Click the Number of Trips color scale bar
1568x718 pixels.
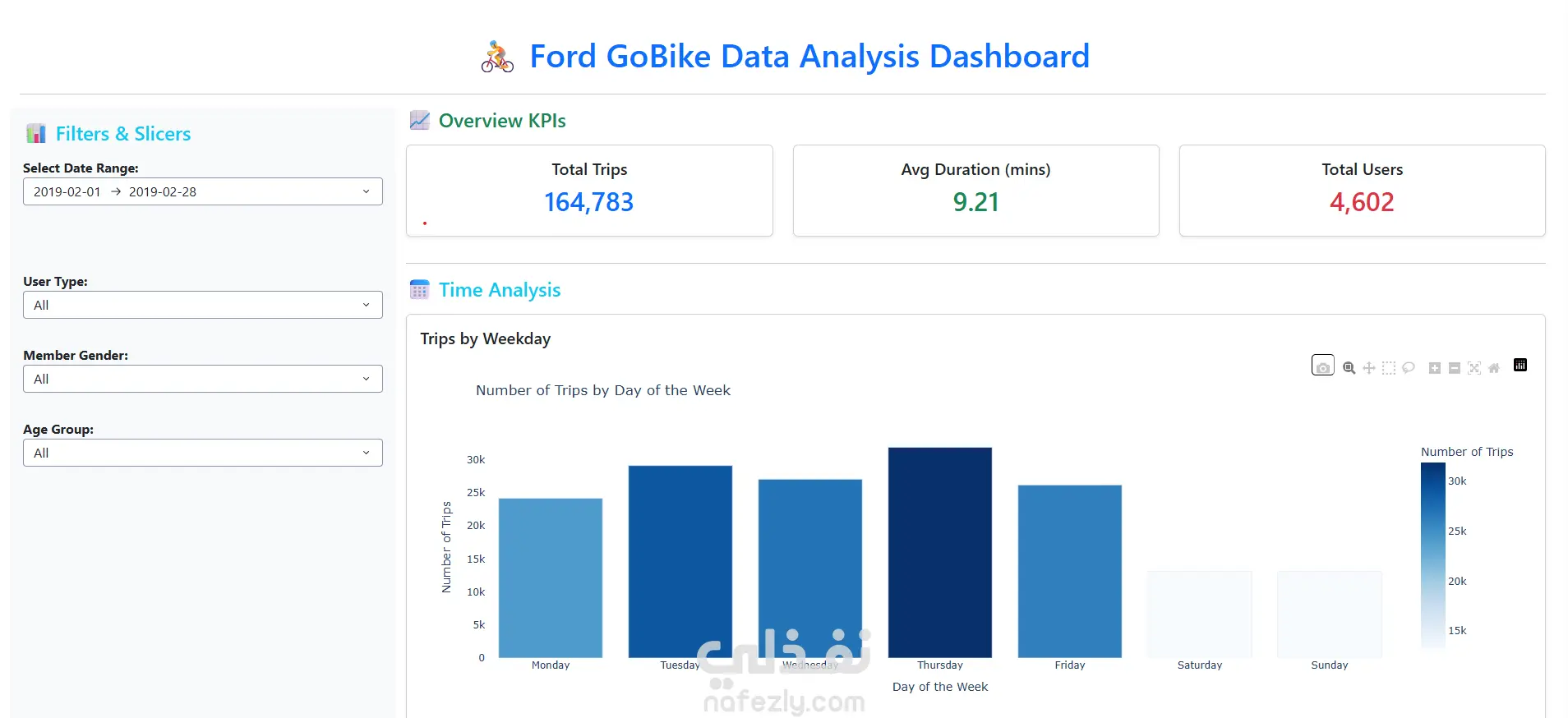pyautogui.click(x=1432, y=555)
